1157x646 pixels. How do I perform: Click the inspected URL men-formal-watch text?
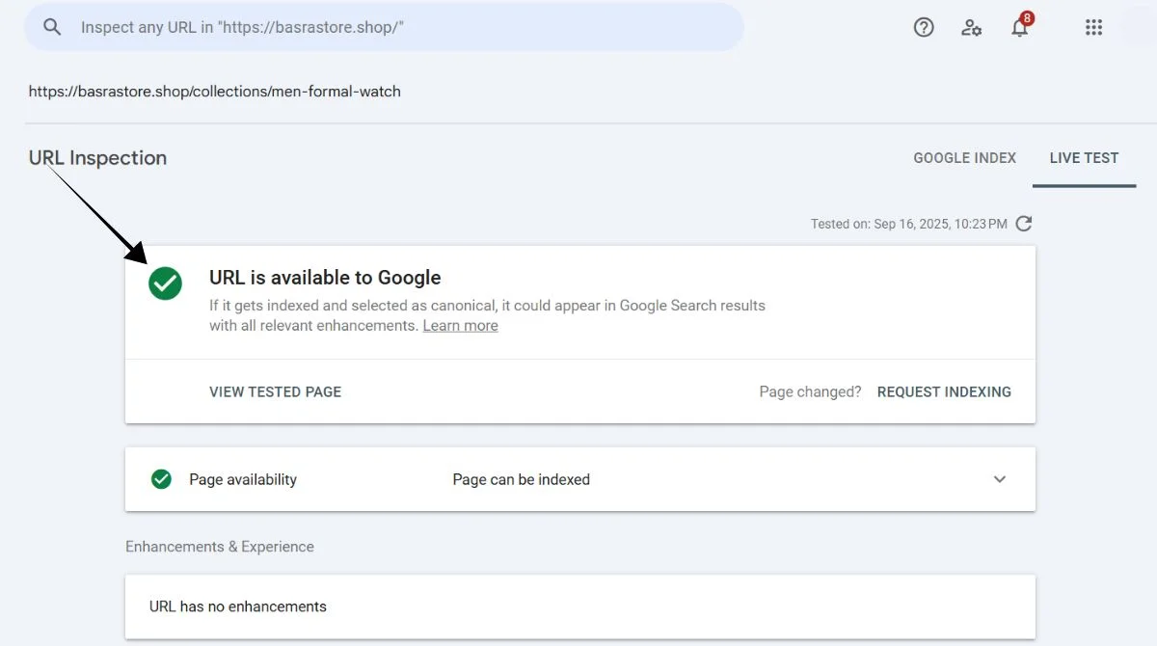(x=214, y=92)
